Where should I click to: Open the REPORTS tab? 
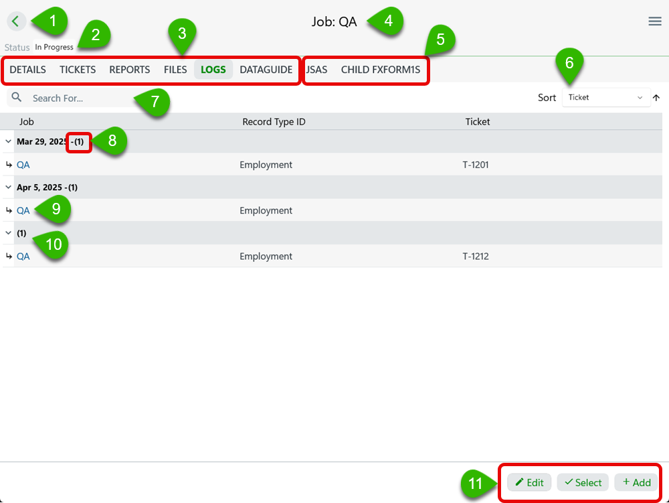coord(130,70)
